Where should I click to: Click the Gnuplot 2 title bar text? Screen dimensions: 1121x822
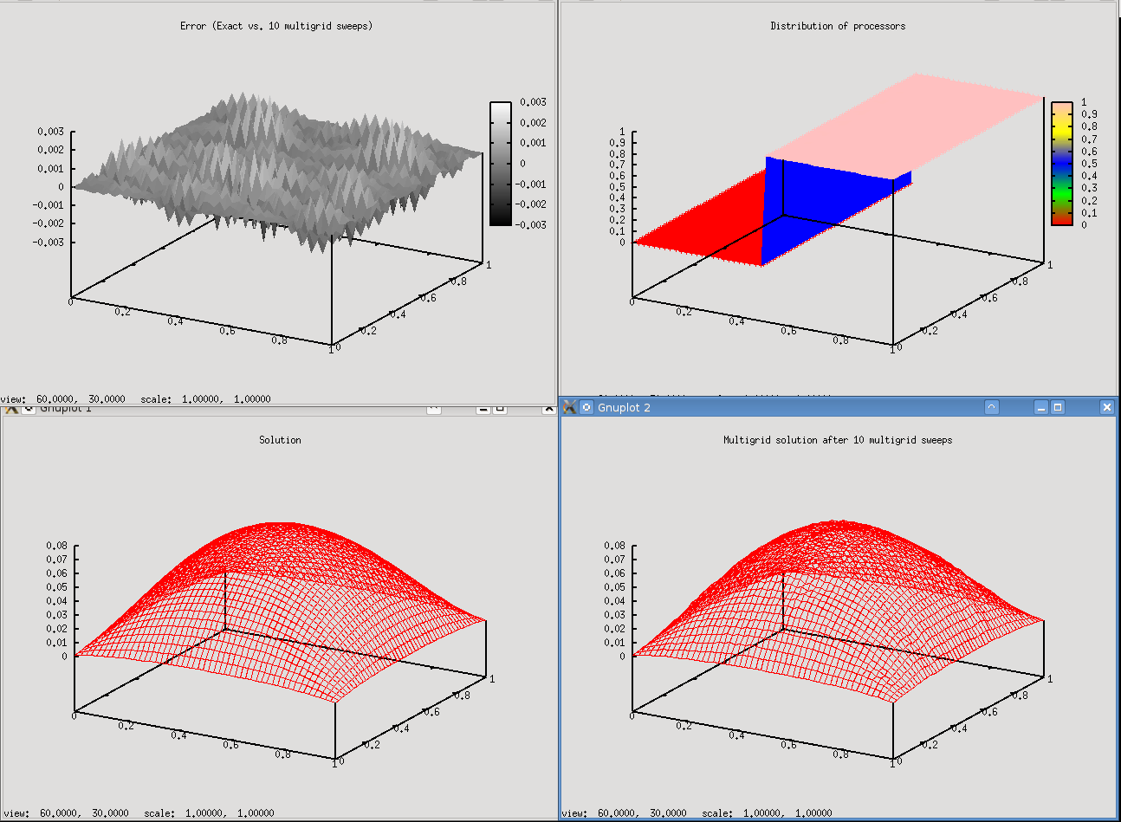point(624,407)
